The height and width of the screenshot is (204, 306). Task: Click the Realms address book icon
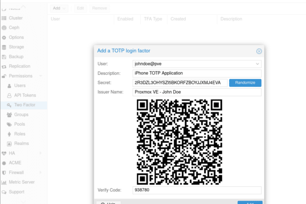pyautogui.click(x=9, y=144)
